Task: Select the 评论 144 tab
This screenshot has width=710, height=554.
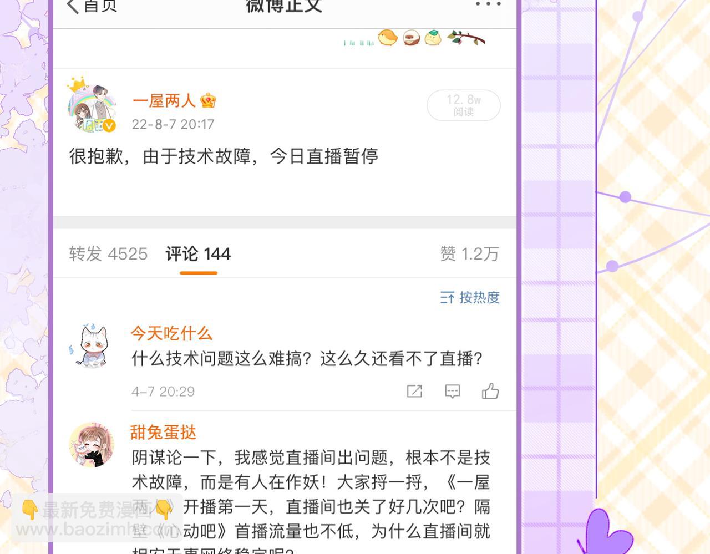Action: 198,254
